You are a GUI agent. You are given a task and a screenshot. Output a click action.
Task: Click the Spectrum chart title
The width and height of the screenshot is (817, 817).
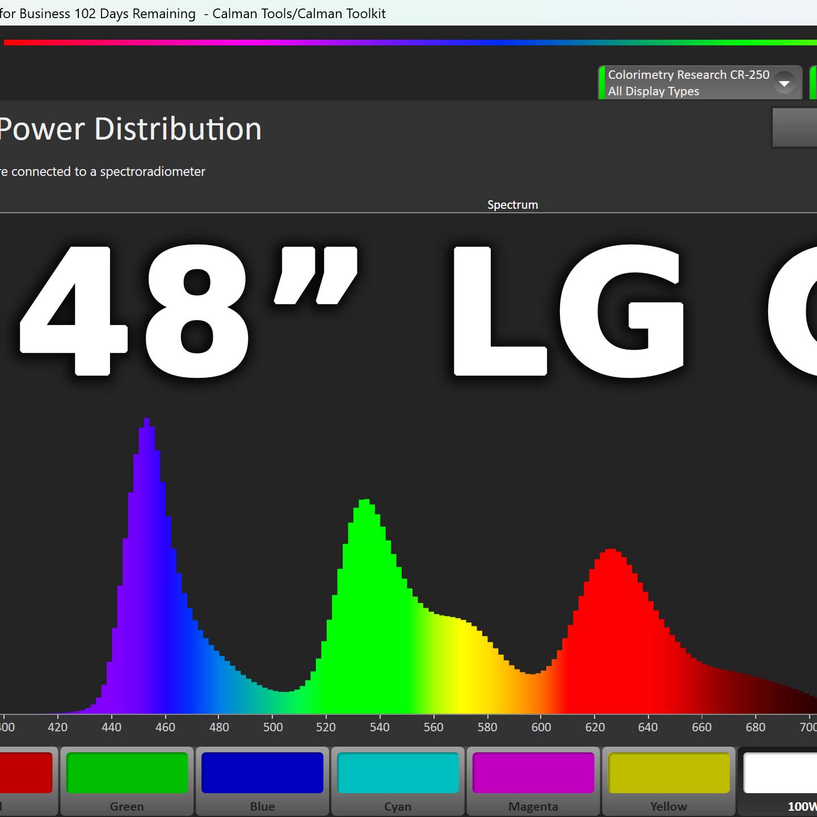pyautogui.click(x=513, y=205)
